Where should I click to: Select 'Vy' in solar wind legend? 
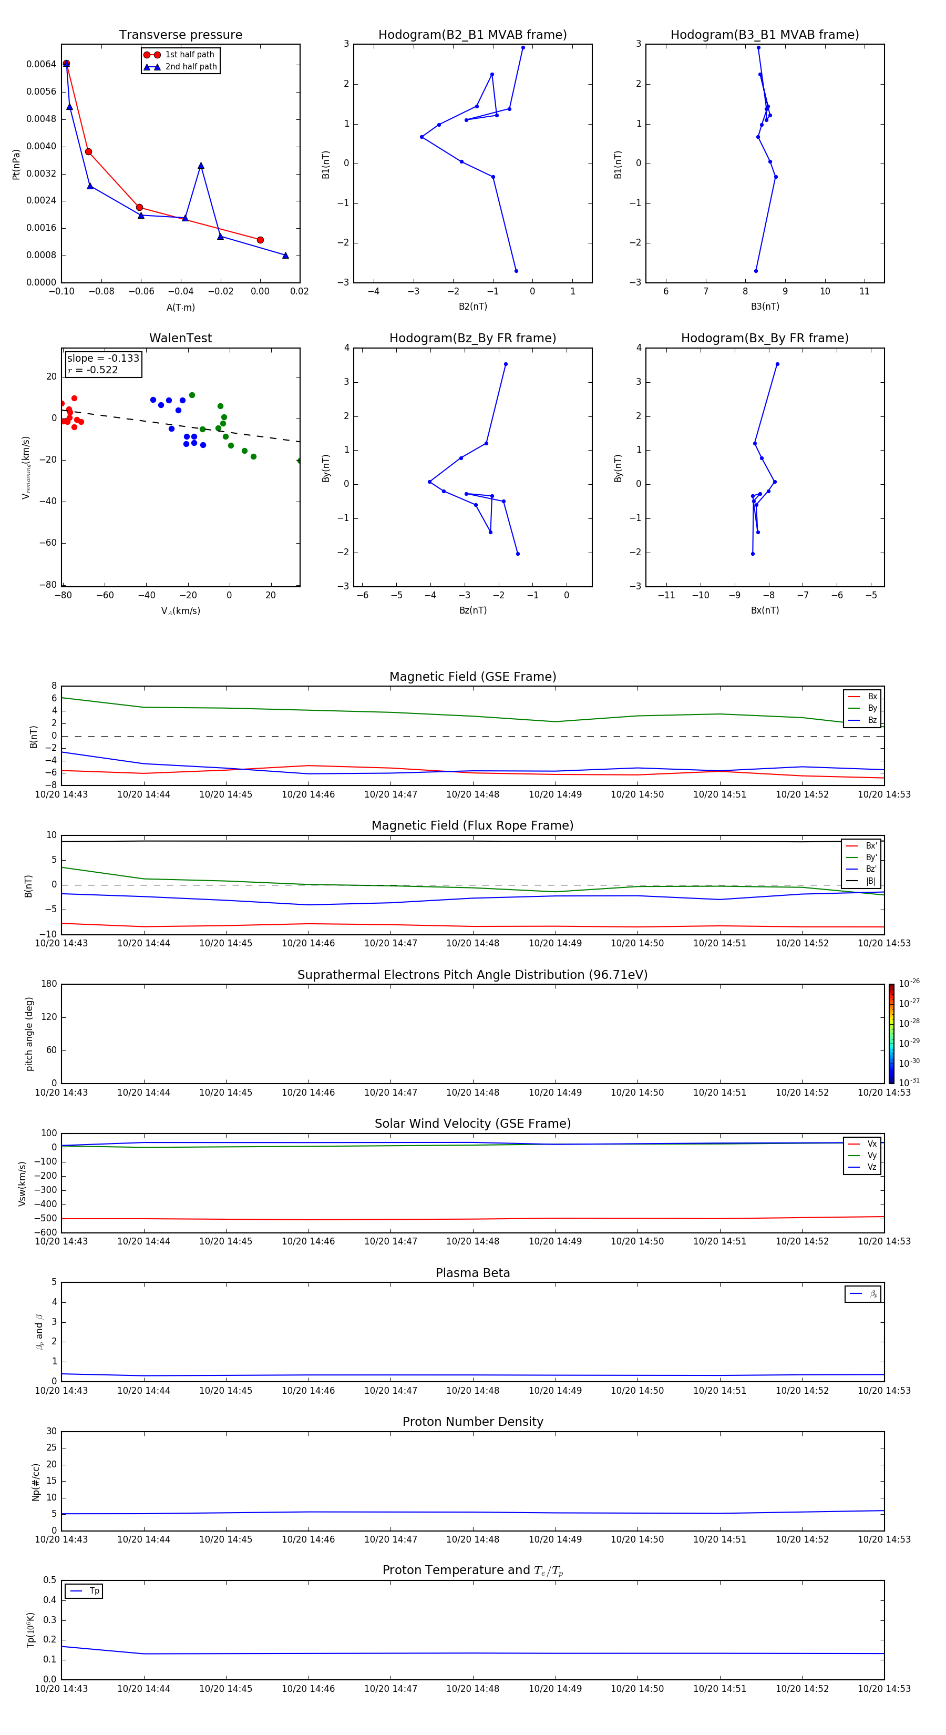(862, 1155)
